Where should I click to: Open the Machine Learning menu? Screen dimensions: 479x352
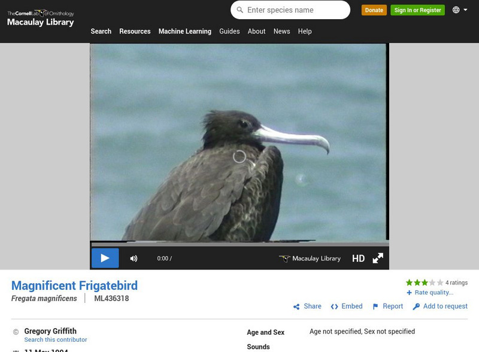point(186,31)
